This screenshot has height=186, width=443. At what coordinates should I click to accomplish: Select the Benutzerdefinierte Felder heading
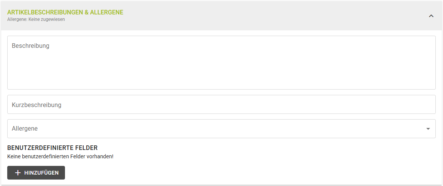pos(52,148)
